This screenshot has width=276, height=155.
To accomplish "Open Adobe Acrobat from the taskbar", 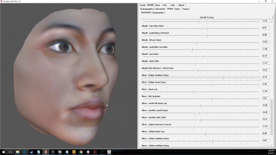I will 95,152.
